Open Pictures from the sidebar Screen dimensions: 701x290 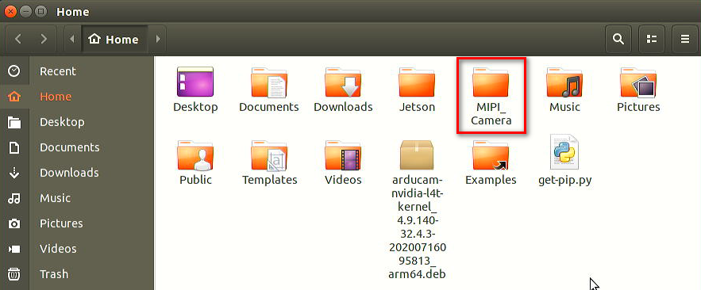(77, 223)
